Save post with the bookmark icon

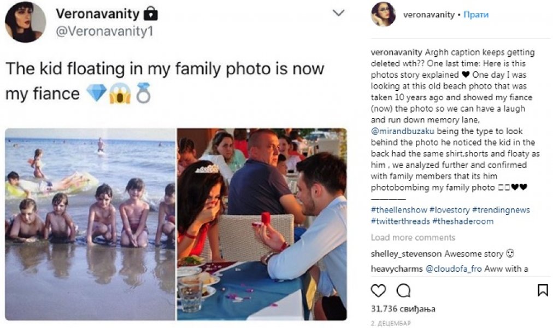(x=543, y=290)
